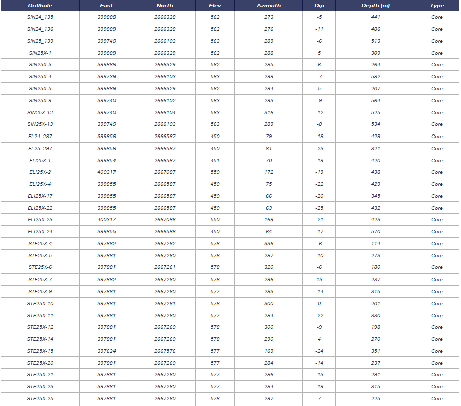The image size is (461, 406).
Task: Click the North column header
Action: pyautogui.click(x=165, y=6)
